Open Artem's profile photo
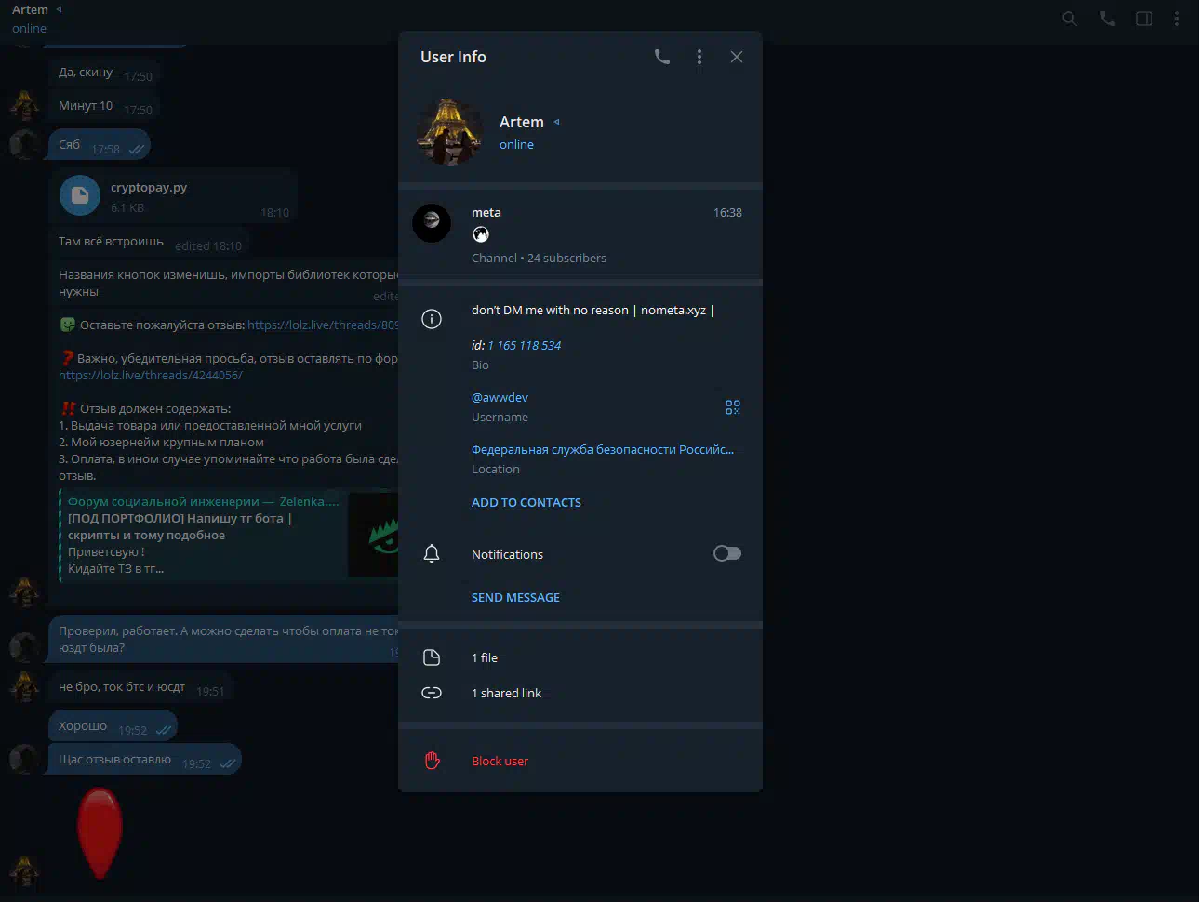 (449, 132)
